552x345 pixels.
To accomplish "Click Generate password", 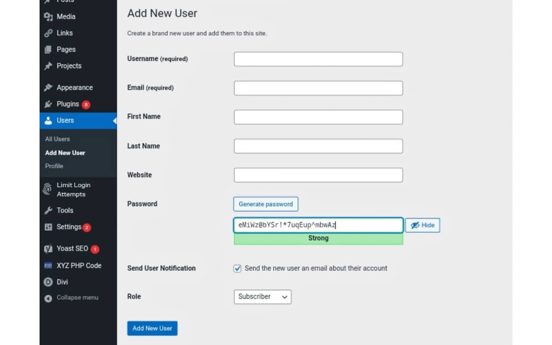I will pos(265,204).
